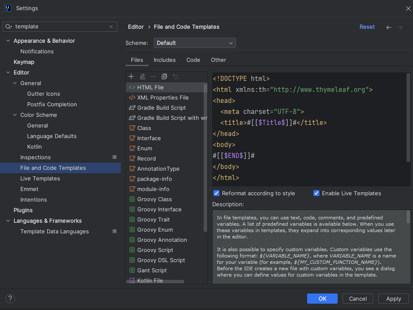Open the Scheme dropdown
This screenshot has width=413, height=310.
(195, 43)
